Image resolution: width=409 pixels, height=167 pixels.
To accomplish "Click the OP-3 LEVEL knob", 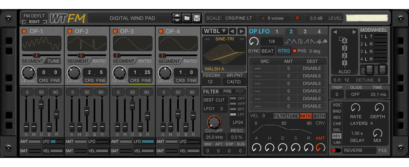I will 120,72.
